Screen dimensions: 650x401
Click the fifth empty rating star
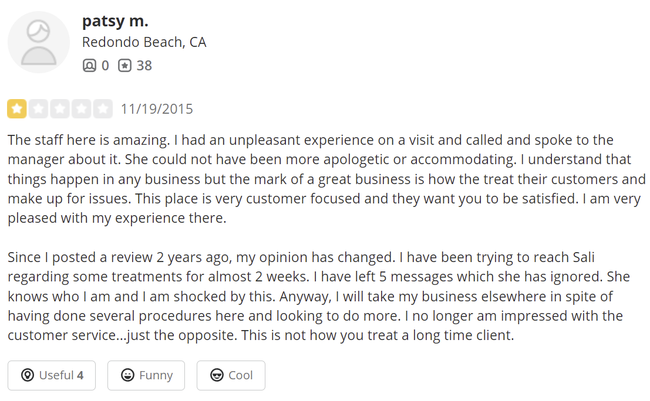pos(103,109)
